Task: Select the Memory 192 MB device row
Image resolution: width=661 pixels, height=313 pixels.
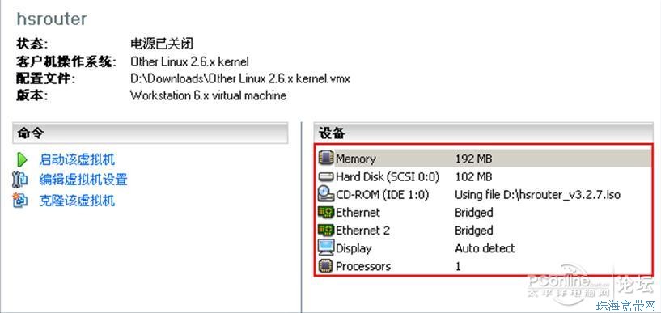Action: [x=483, y=159]
